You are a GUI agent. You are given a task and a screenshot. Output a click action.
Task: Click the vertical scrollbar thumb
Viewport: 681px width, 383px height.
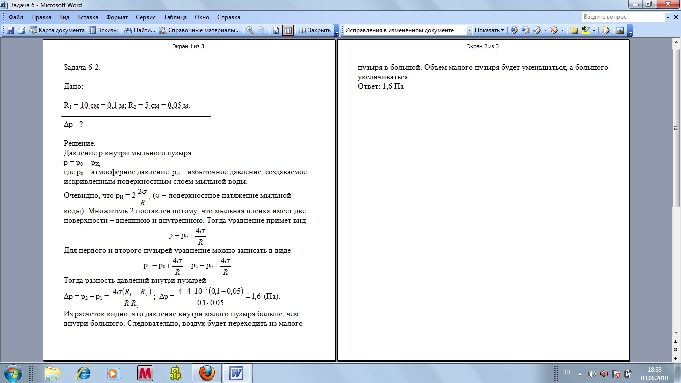click(676, 128)
